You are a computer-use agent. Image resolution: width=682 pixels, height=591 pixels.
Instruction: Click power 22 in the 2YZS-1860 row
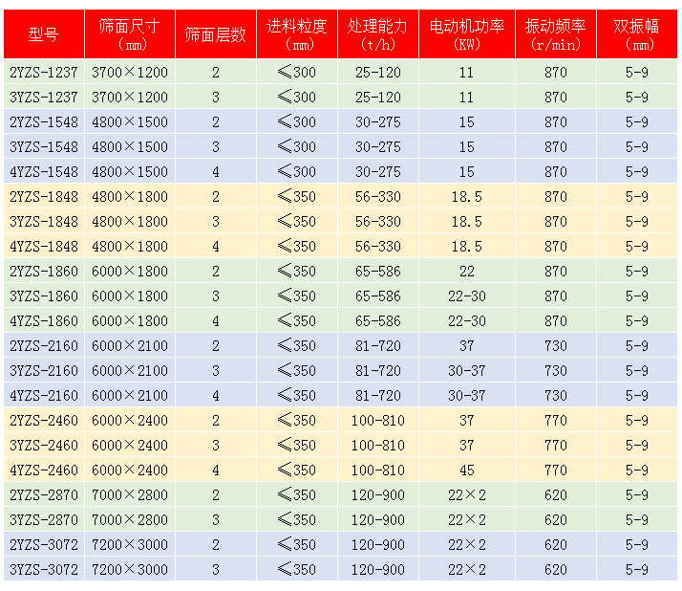coord(467,271)
